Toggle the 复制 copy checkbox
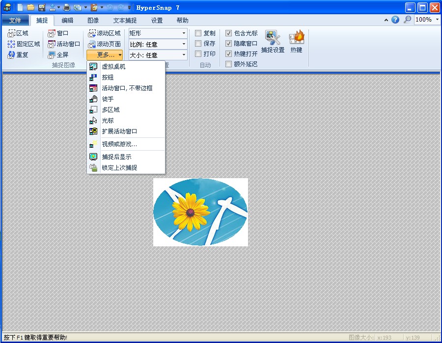The width and height of the screenshot is (442, 343). tap(198, 33)
